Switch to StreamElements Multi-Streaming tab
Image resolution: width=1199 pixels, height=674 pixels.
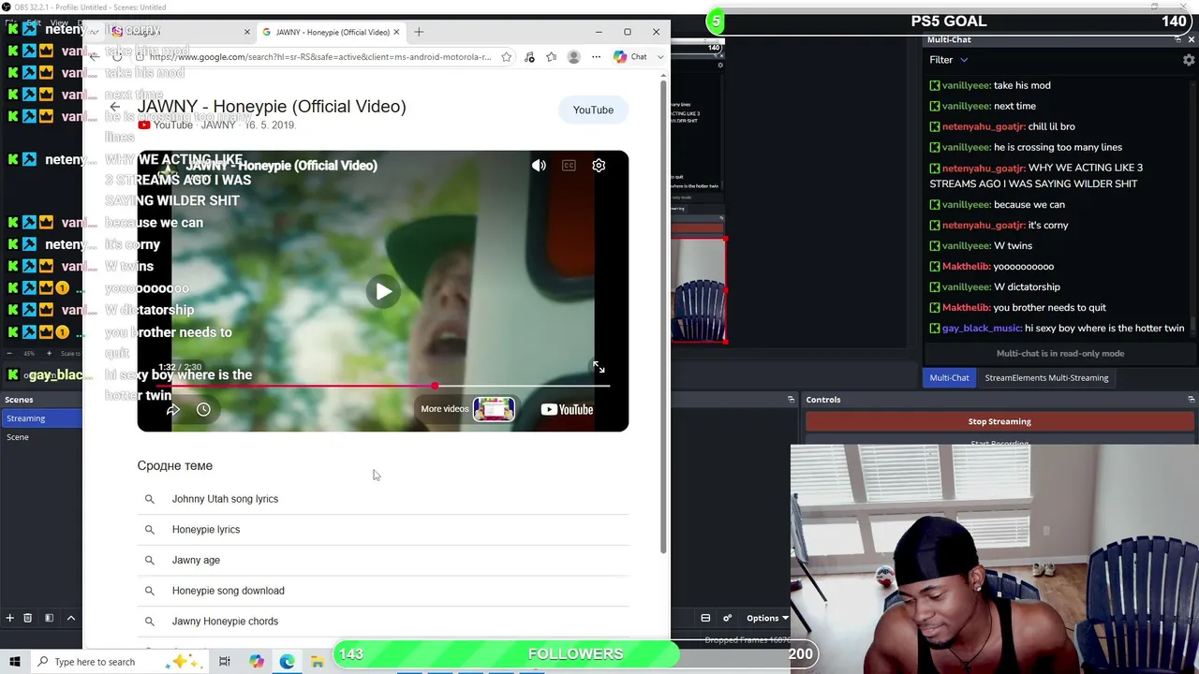(x=1046, y=378)
